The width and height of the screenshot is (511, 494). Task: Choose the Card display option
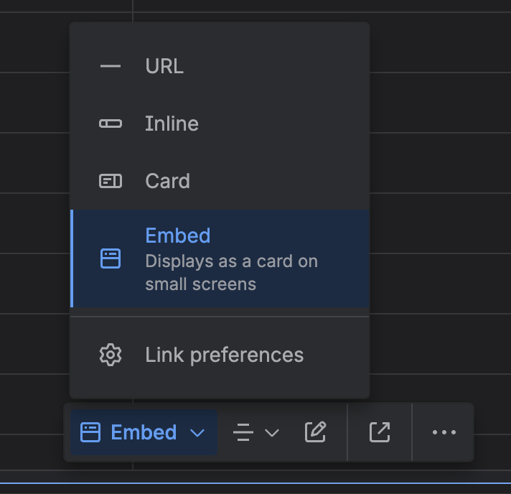[x=167, y=181]
